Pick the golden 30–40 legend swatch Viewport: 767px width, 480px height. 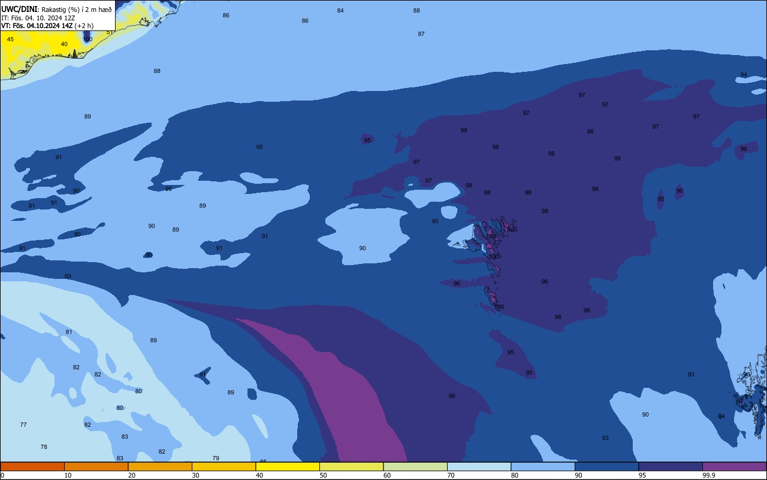pos(224,466)
